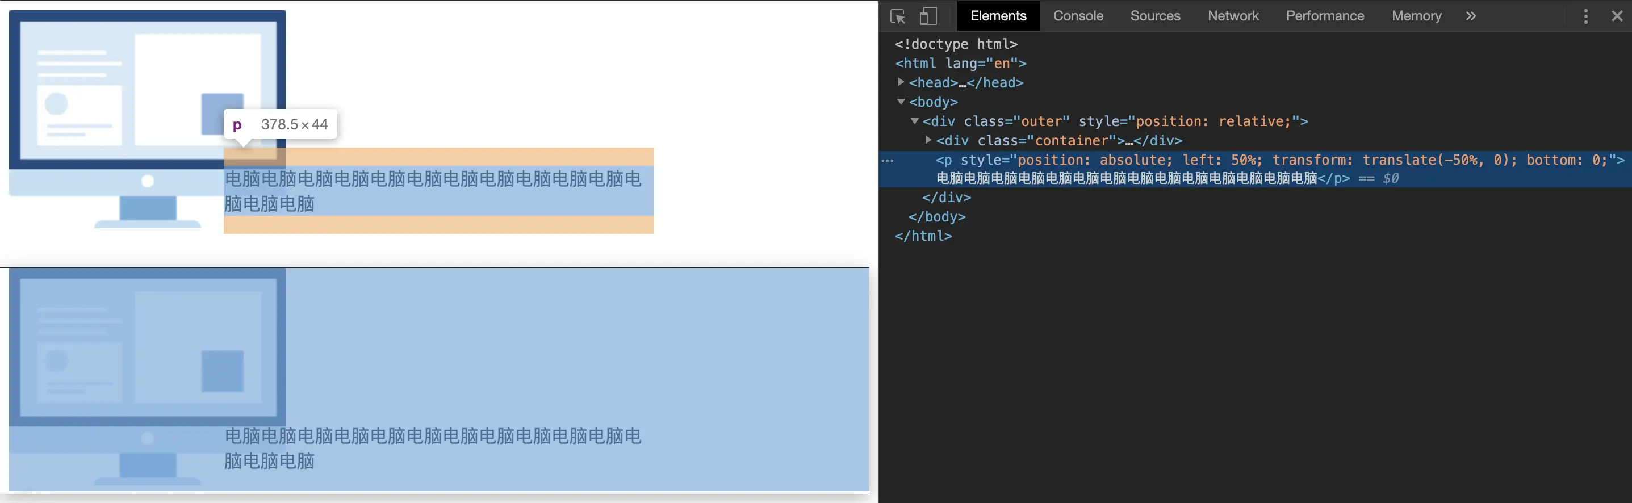Open the Memory tab
Viewport: 1632px width, 503px height.
[x=1416, y=16]
